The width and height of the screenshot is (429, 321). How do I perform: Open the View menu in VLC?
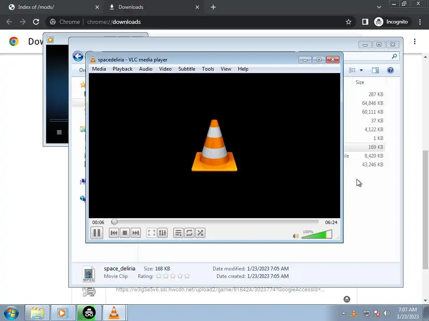click(x=226, y=69)
